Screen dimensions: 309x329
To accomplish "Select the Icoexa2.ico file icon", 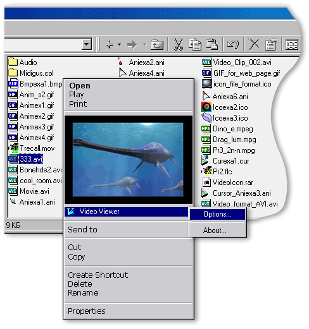I will click(x=206, y=107).
